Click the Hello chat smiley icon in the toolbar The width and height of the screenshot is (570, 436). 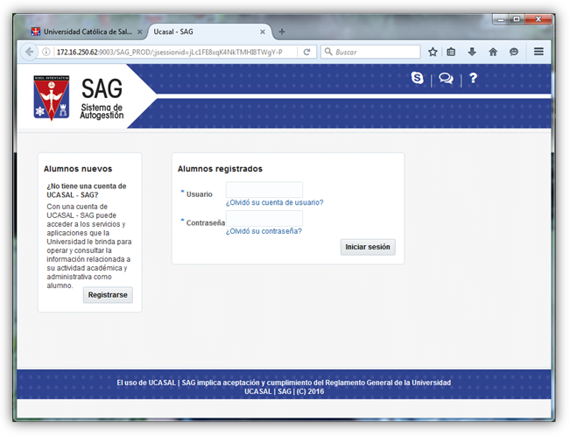point(514,52)
